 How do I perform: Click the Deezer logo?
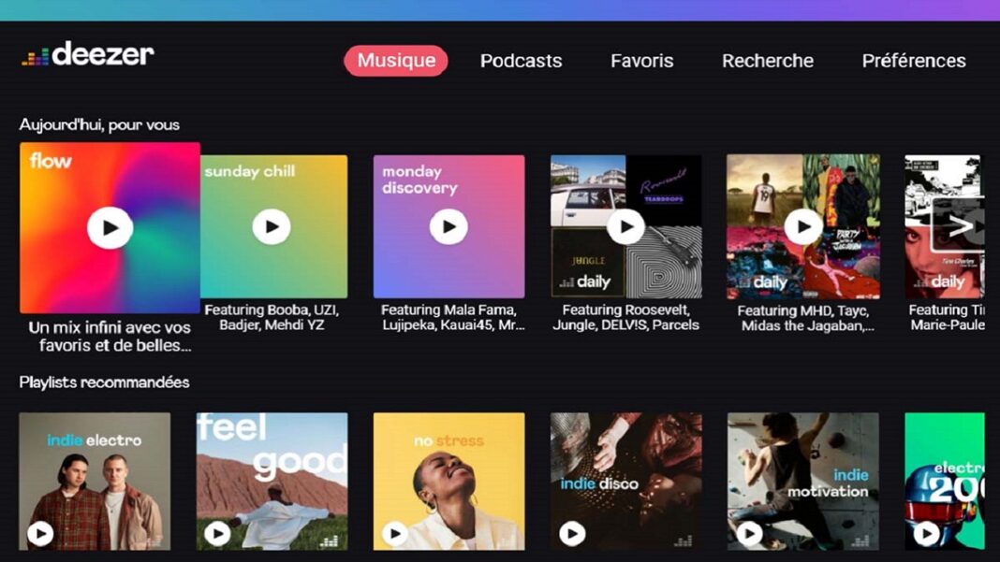pos(88,54)
